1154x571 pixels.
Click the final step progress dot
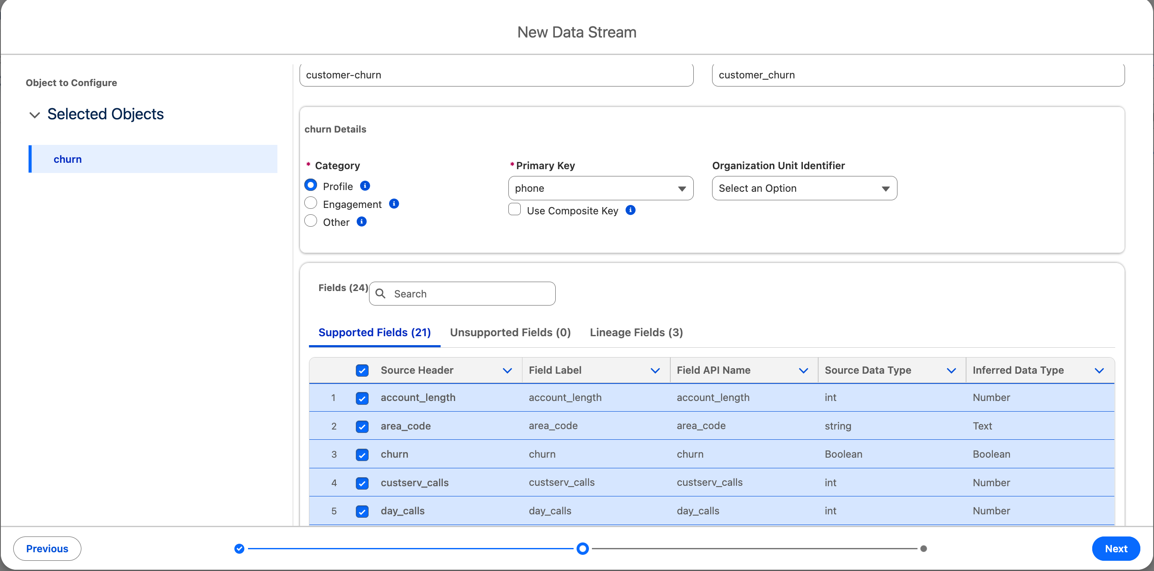pyautogui.click(x=923, y=548)
